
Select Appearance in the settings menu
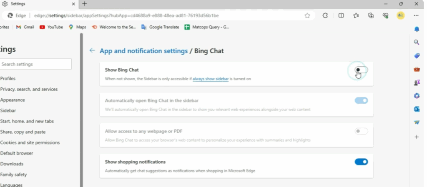(x=13, y=100)
